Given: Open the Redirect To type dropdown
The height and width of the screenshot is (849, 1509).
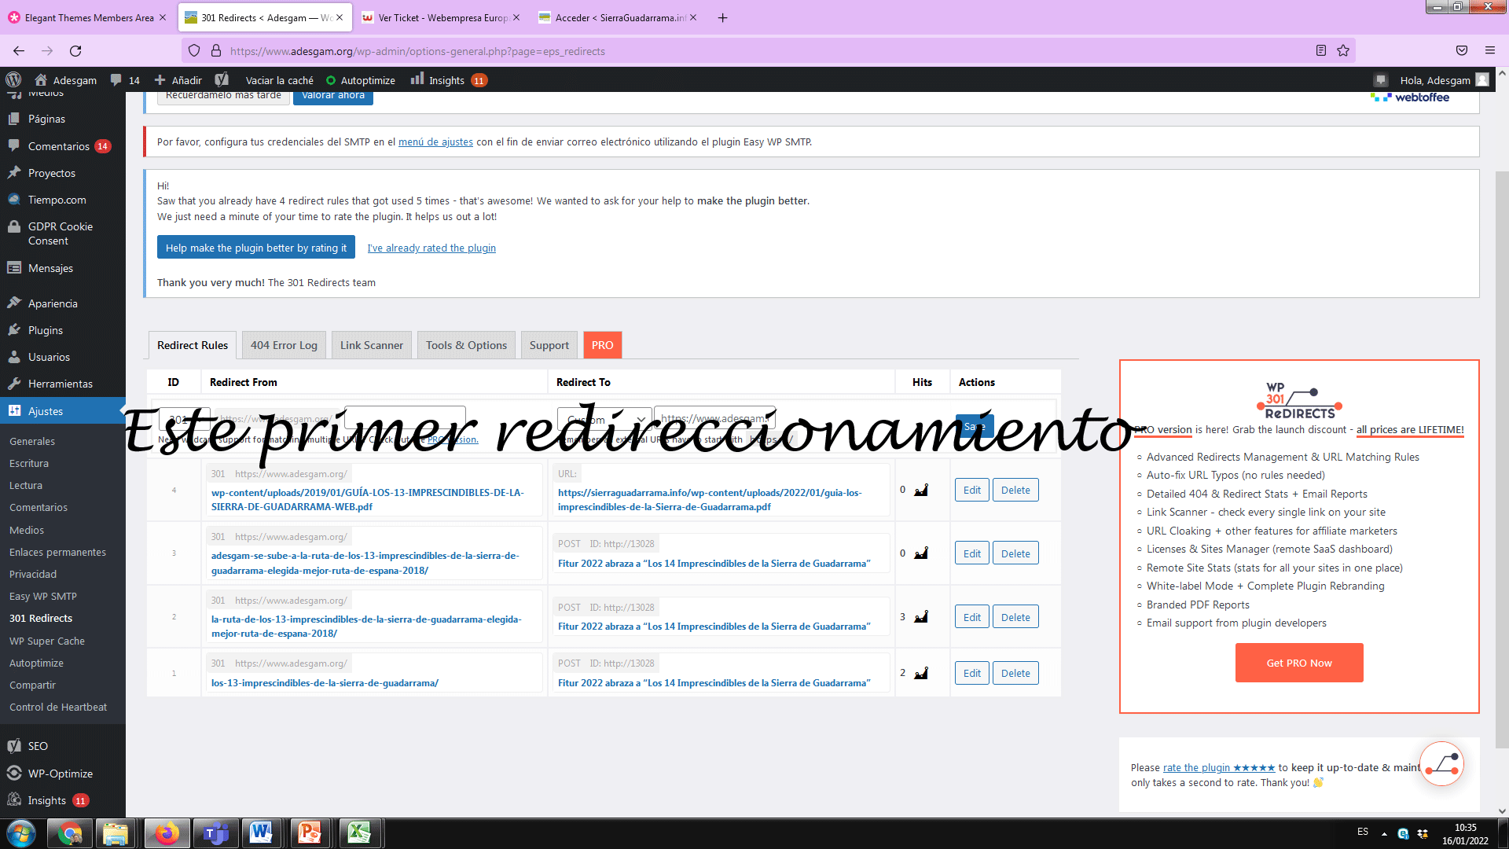Looking at the screenshot, I should pos(604,419).
